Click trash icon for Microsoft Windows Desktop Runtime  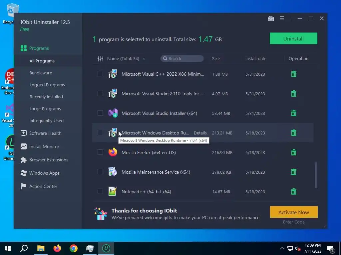click(x=294, y=133)
